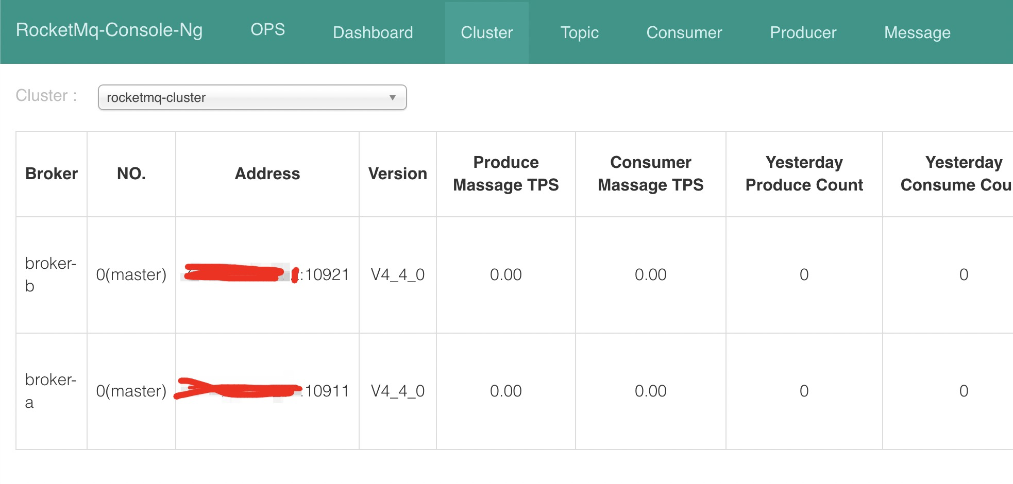1013x484 pixels.
Task: Click the NO. column header
Action: click(x=131, y=174)
